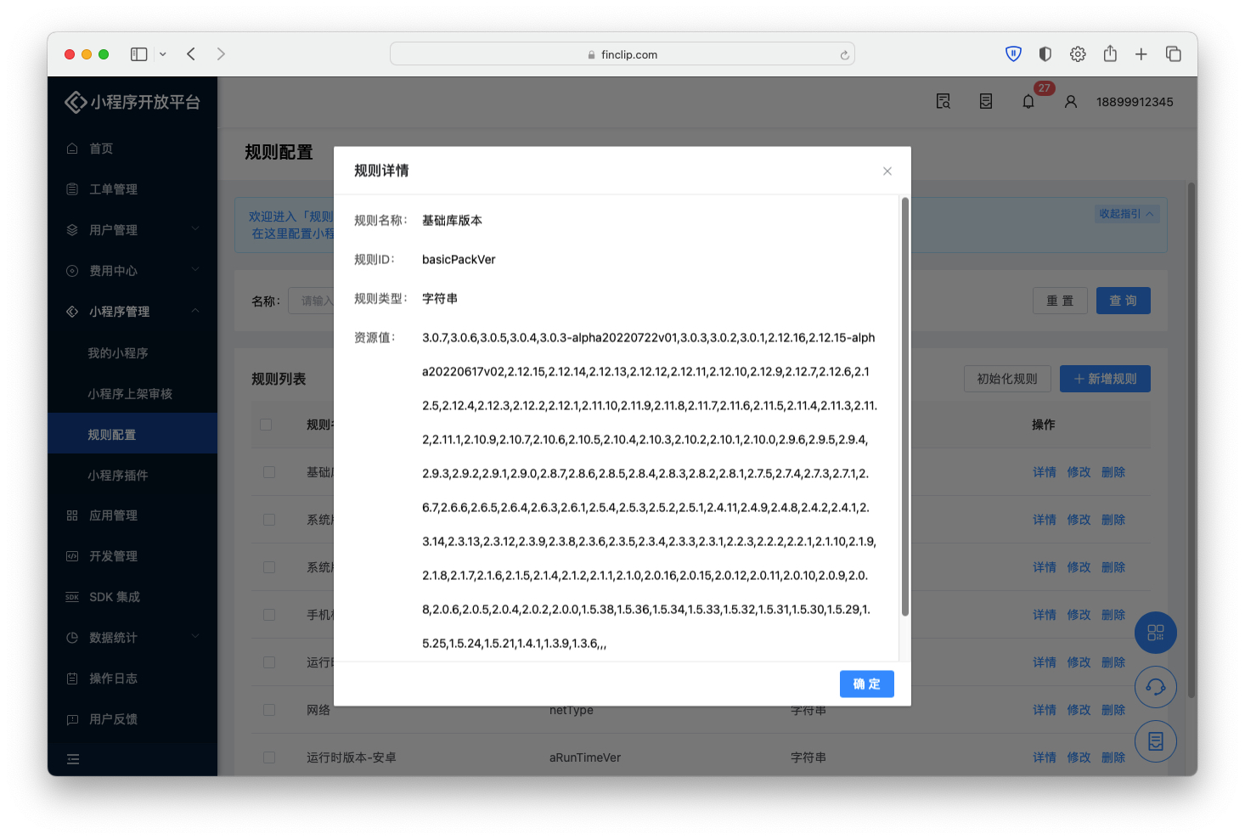Go to 工单管理 in the sidebar
This screenshot has height=839, width=1245.
pyautogui.click(x=114, y=189)
